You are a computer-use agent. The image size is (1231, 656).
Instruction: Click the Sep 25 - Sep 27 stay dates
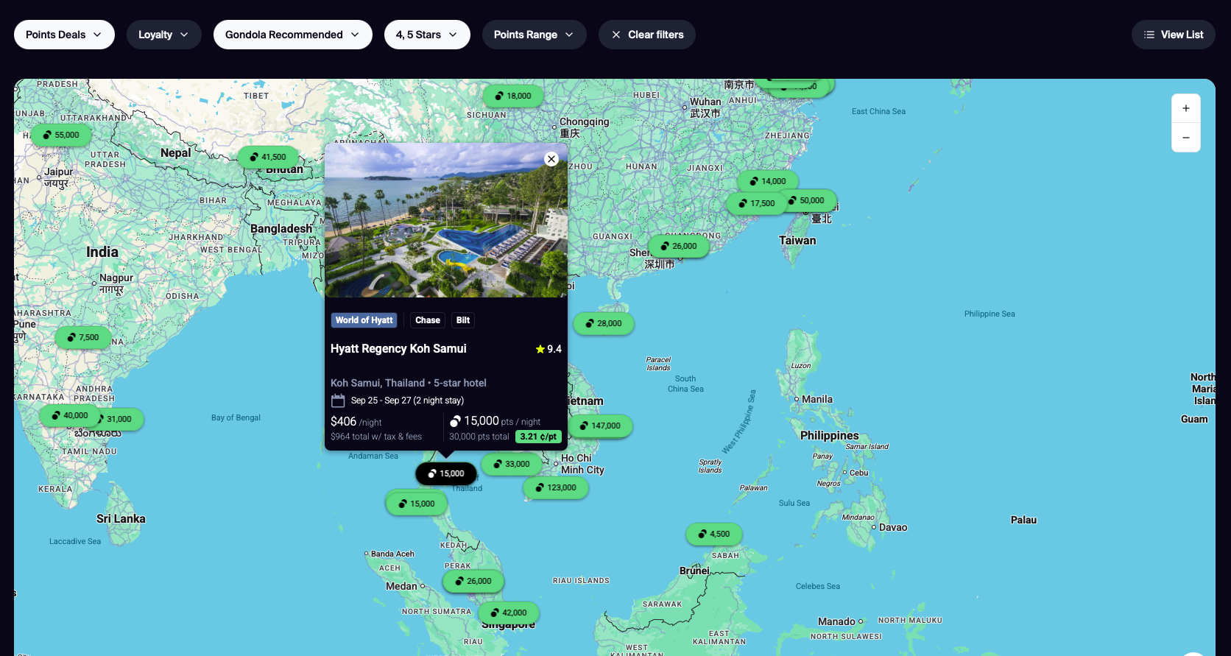click(x=407, y=401)
